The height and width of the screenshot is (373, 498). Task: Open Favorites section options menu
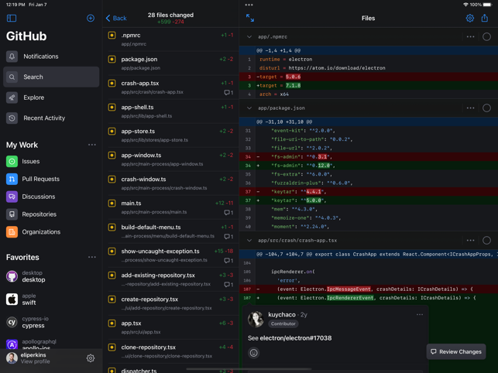point(92,257)
